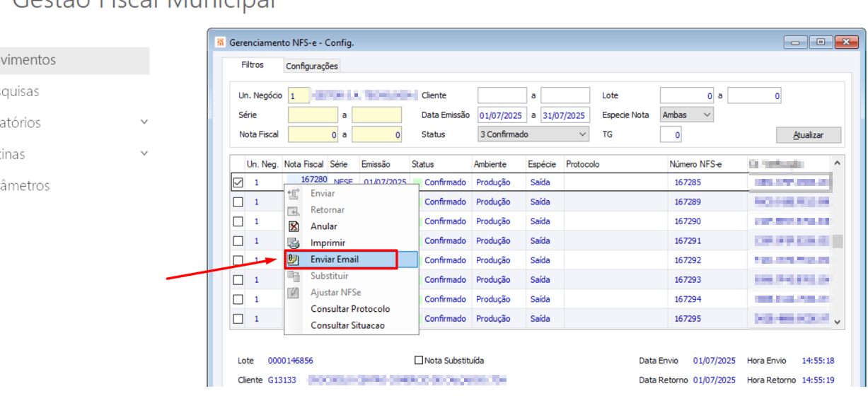This screenshot has height=396, width=868.
Task: Check the row checkbox for NFS-e 167294
Action: pyautogui.click(x=238, y=299)
